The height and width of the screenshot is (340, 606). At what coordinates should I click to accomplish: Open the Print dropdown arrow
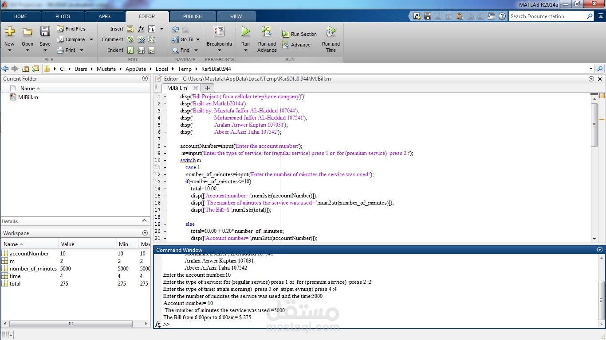pyautogui.click(x=82, y=50)
